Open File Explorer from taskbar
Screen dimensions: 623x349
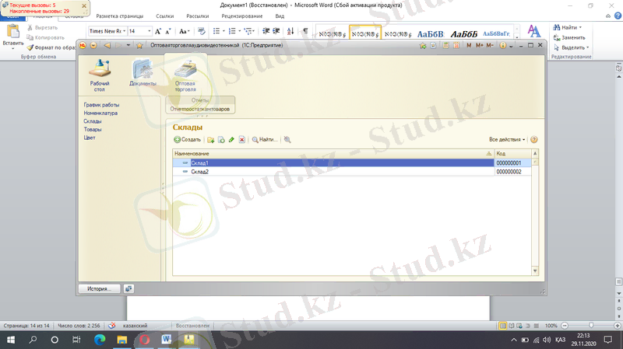pos(122,340)
